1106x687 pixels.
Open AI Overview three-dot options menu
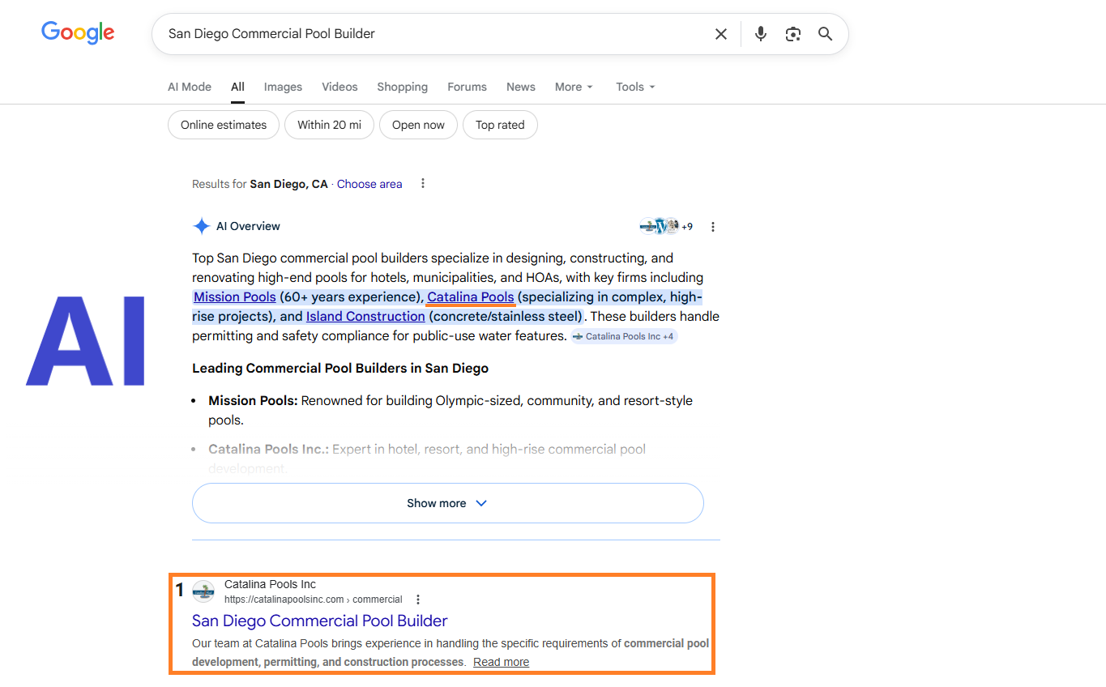[x=713, y=227]
